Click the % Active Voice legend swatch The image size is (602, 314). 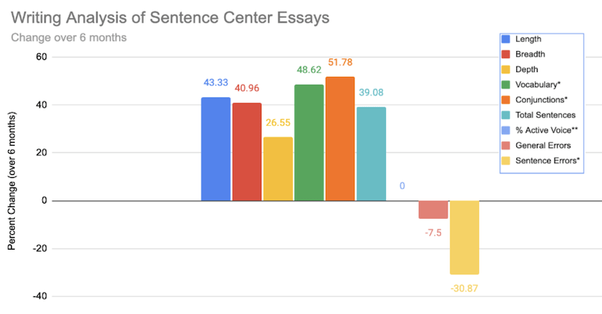505,130
